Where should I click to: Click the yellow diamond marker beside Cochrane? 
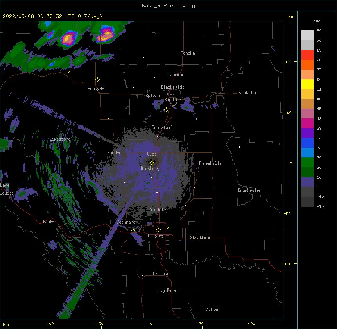click(x=133, y=231)
